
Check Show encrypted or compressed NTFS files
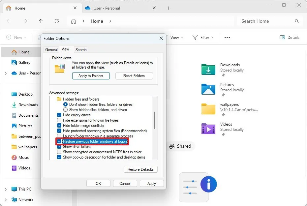pos(59,152)
